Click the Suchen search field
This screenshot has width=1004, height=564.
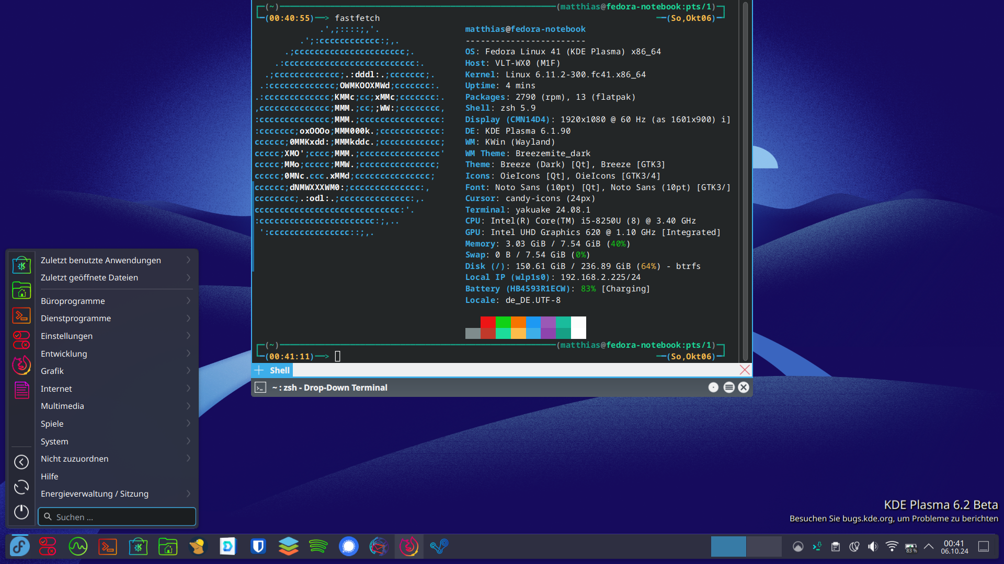click(118, 517)
